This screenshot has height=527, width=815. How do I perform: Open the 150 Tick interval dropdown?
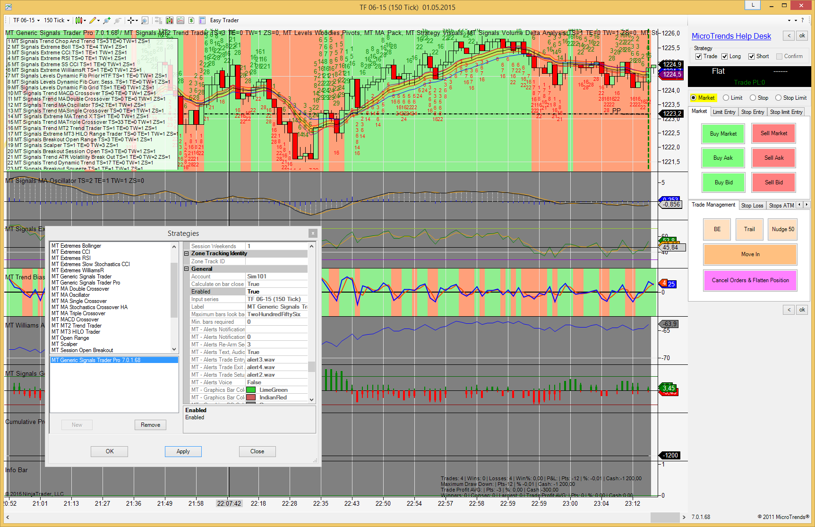click(x=57, y=20)
